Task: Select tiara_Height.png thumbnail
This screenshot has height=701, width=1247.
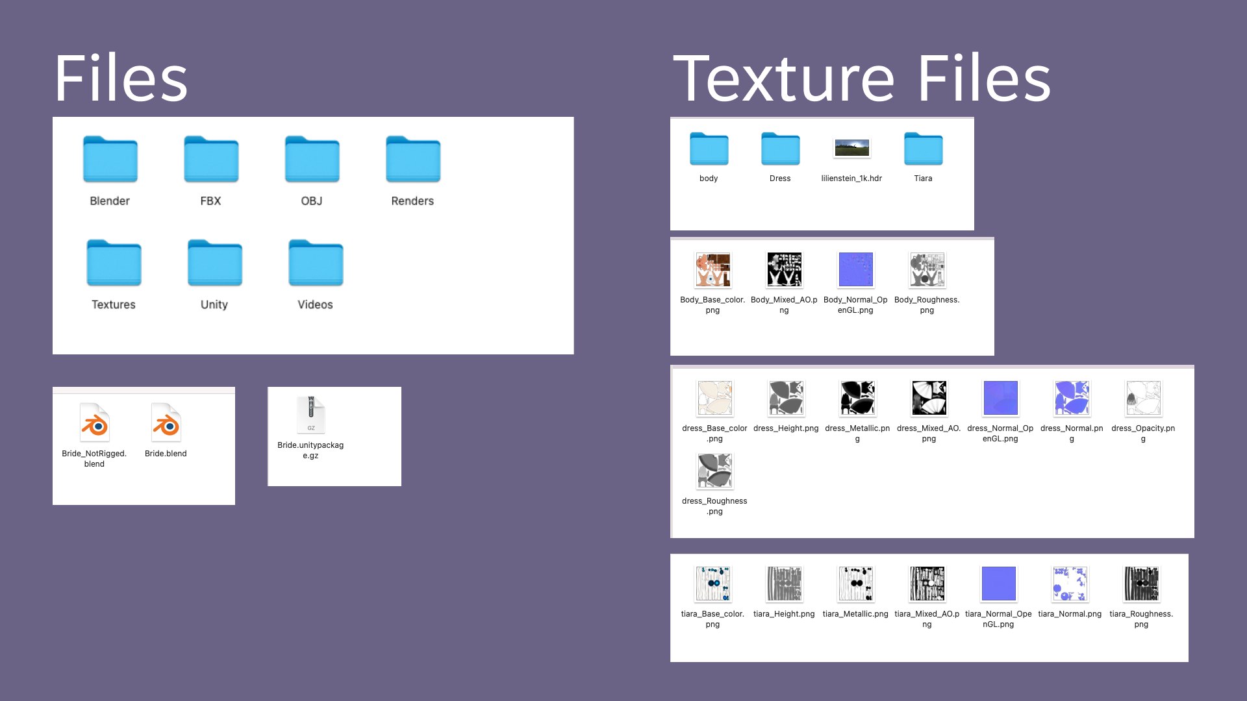Action: [785, 584]
